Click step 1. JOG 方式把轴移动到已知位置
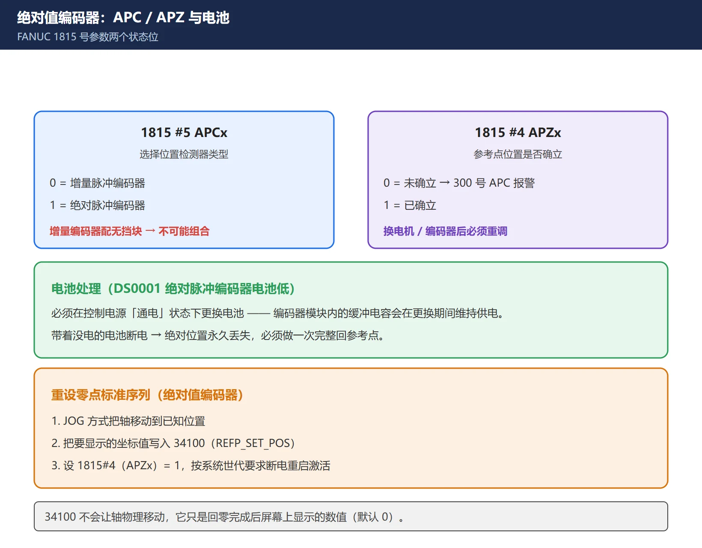702x548 pixels. click(128, 421)
